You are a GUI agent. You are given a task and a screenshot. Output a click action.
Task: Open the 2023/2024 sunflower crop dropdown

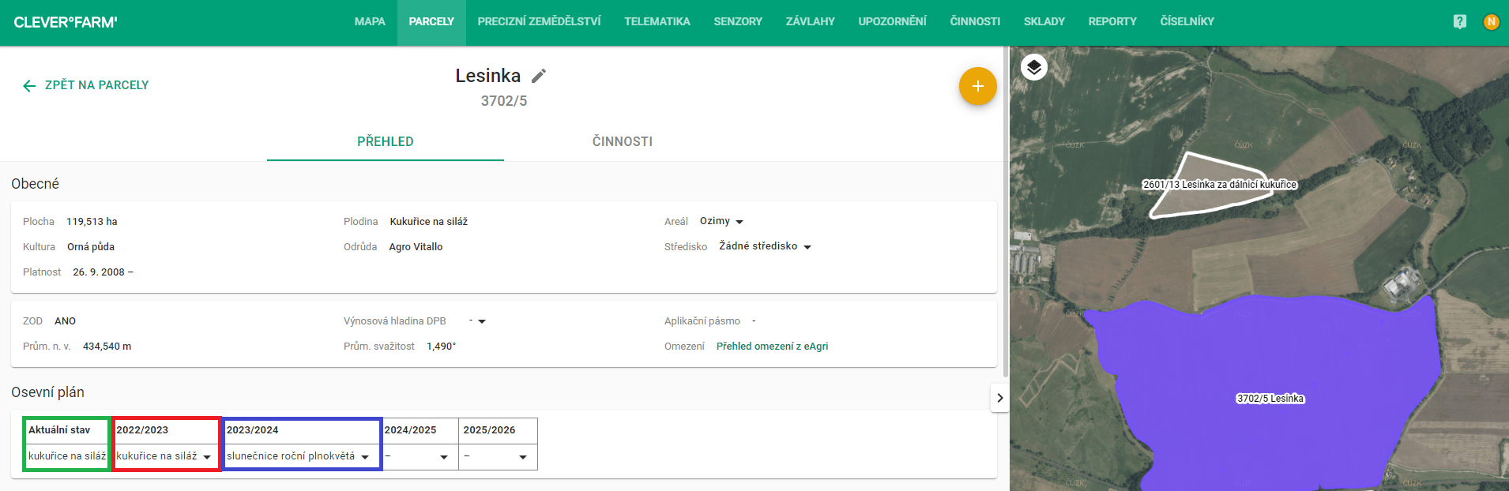[299, 456]
